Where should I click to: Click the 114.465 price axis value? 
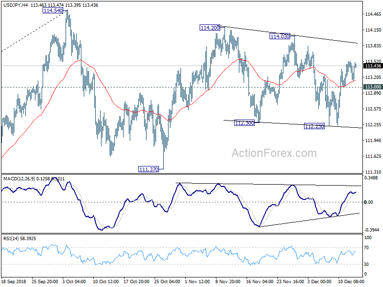pyautogui.click(x=373, y=14)
